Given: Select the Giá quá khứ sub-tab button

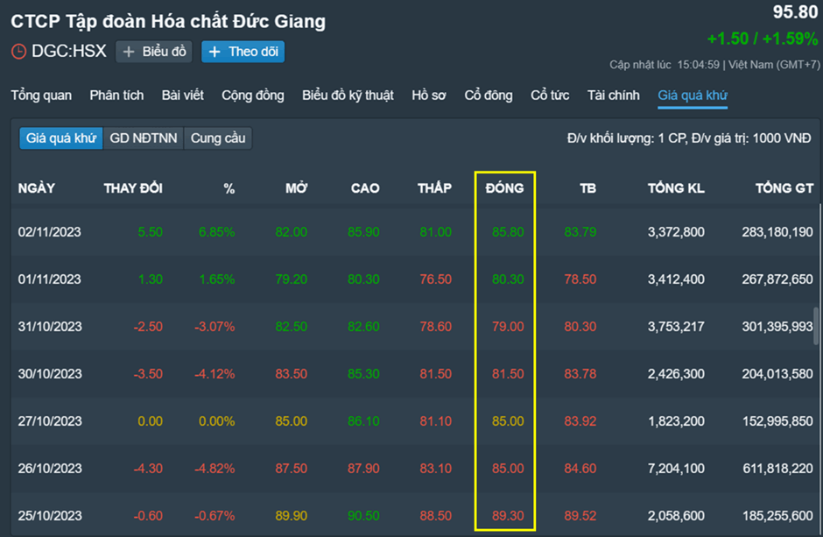Looking at the screenshot, I should pos(61,138).
